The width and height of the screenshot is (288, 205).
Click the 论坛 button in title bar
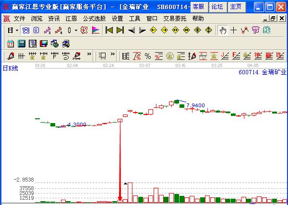[218, 7]
